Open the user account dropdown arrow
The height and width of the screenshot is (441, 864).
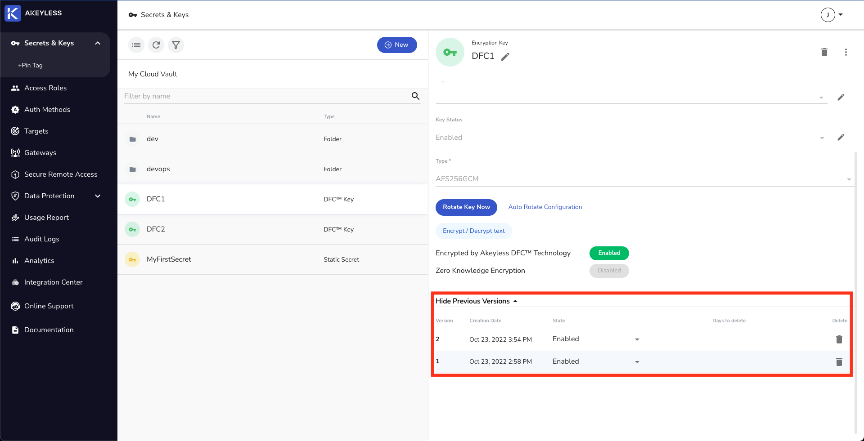tap(841, 15)
